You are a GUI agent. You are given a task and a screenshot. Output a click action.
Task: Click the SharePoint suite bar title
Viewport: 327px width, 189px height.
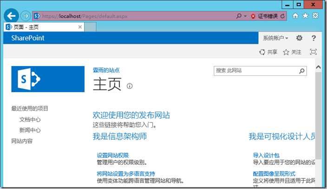point(28,38)
